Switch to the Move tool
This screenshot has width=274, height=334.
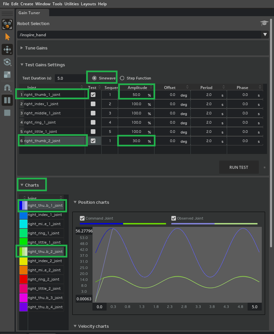[7, 49]
